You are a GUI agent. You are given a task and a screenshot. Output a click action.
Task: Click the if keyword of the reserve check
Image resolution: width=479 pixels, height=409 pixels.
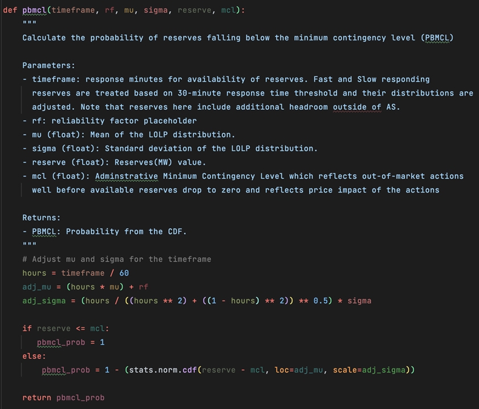pyautogui.click(x=27, y=329)
